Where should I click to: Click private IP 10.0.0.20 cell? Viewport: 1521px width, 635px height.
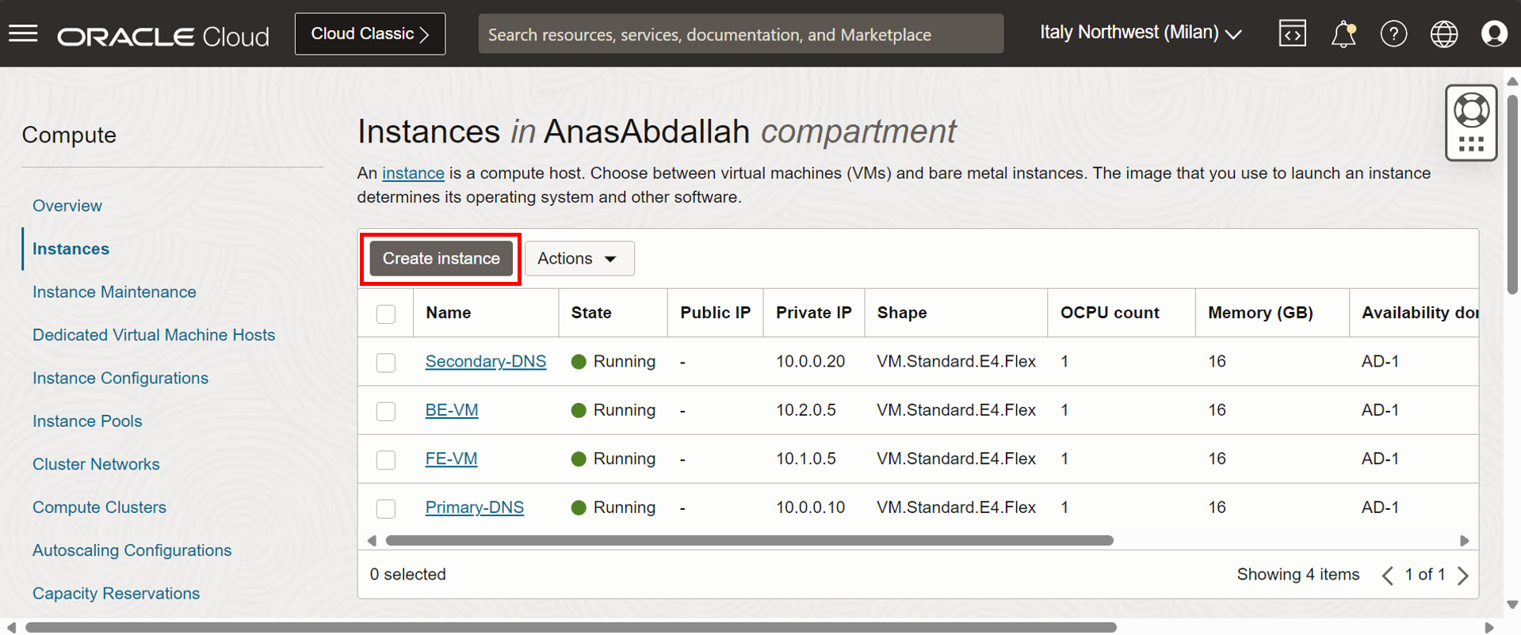810,361
